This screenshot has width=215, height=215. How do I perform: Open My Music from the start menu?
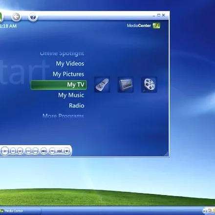(71, 95)
